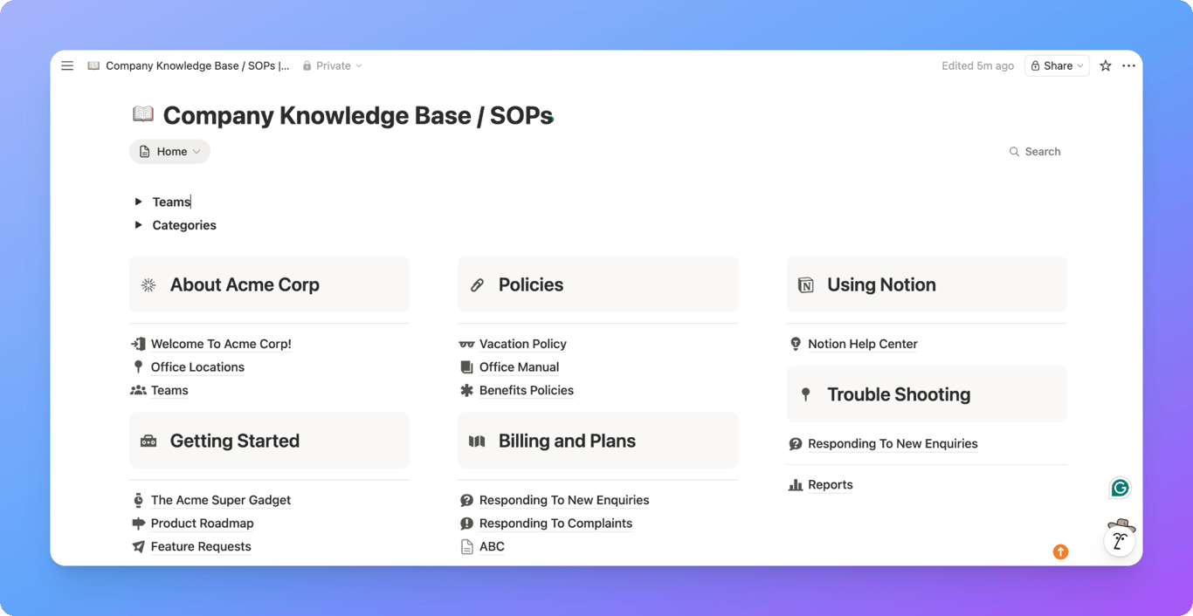Click the Trouble Shooting pin icon
The width and height of the screenshot is (1193, 616).
[806, 394]
